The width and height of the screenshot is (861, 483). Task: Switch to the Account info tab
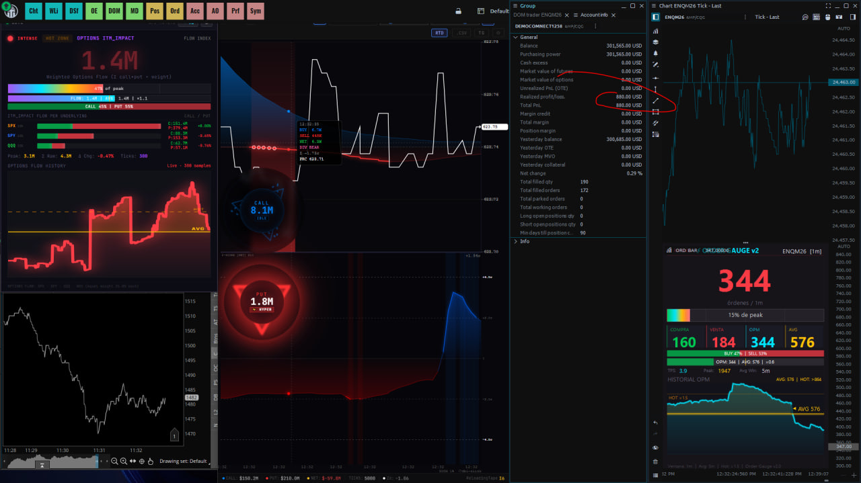click(x=594, y=15)
